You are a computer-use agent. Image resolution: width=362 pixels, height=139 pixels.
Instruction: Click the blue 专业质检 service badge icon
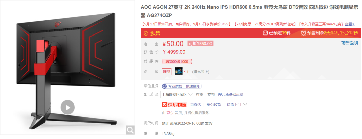coord(164,86)
